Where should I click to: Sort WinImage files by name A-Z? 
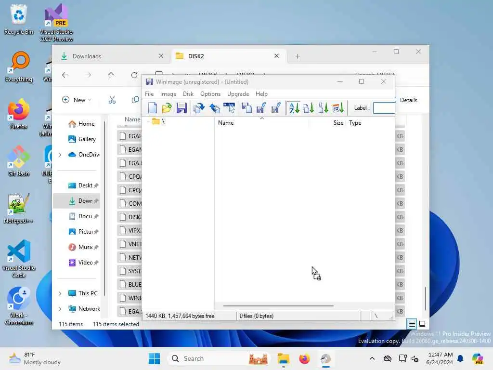pyautogui.click(x=294, y=108)
